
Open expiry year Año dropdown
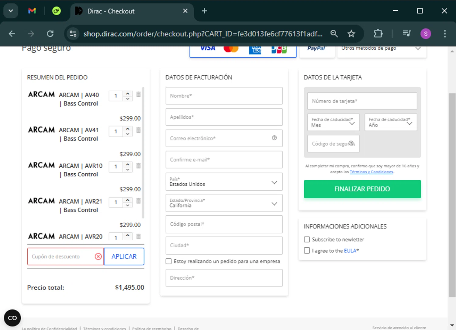pyautogui.click(x=391, y=122)
